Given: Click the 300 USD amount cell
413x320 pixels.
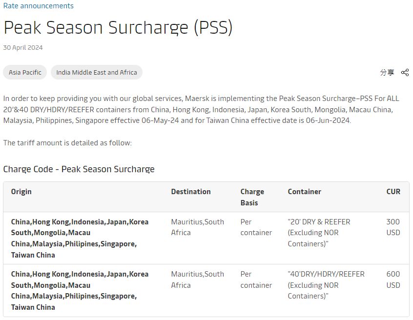Looking at the screenshot, I should click(x=393, y=227).
